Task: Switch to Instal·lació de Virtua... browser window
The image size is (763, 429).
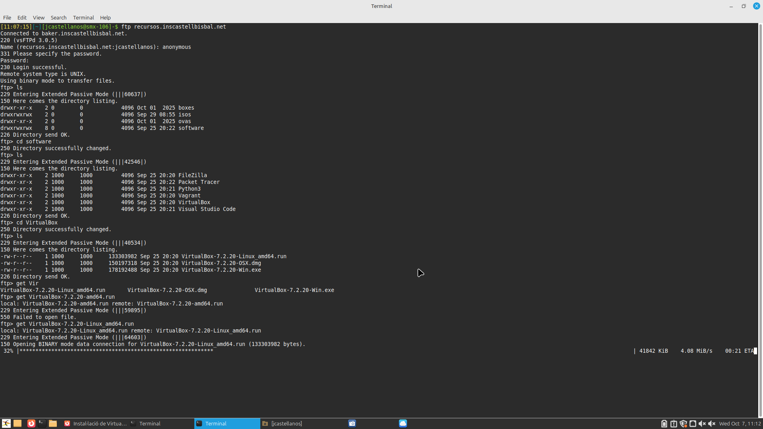Action: pyautogui.click(x=95, y=423)
